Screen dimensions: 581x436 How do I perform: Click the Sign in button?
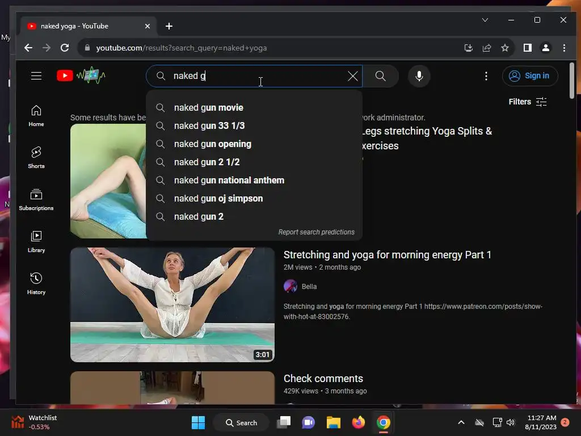530,76
